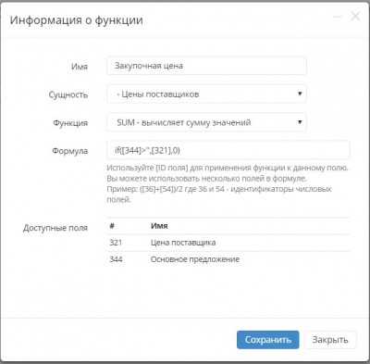Click the formula help text starting with Используйте
Viewport: 370px width, 364px height.
coord(228,183)
